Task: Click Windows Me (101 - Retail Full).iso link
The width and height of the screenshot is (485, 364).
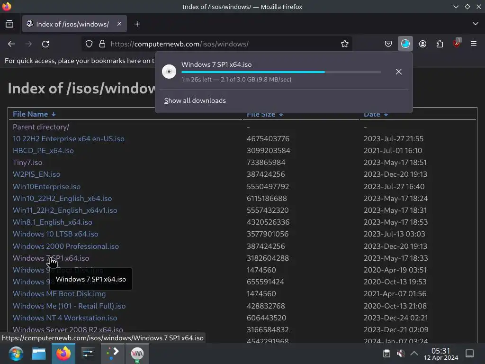Action: click(x=69, y=306)
